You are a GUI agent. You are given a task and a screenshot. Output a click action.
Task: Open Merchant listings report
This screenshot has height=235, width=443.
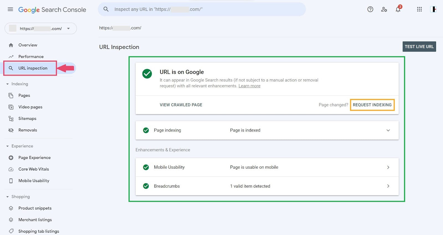35,220
